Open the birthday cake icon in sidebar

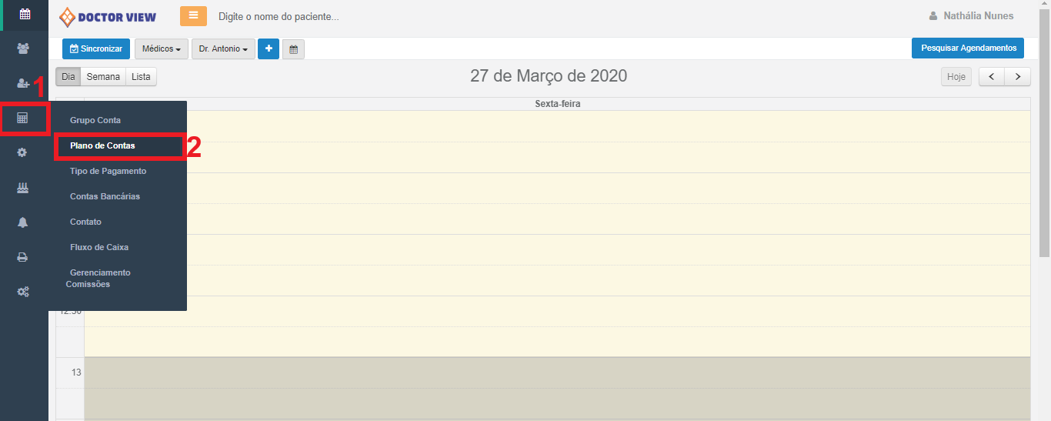tap(23, 188)
